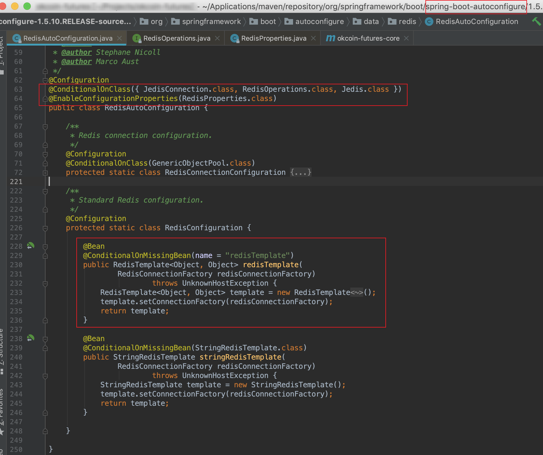Collapse the RedisConfiguration class at line 226
Image resolution: width=543 pixels, height=455 pixels.
pyautogui.click(x=45, y=228)
